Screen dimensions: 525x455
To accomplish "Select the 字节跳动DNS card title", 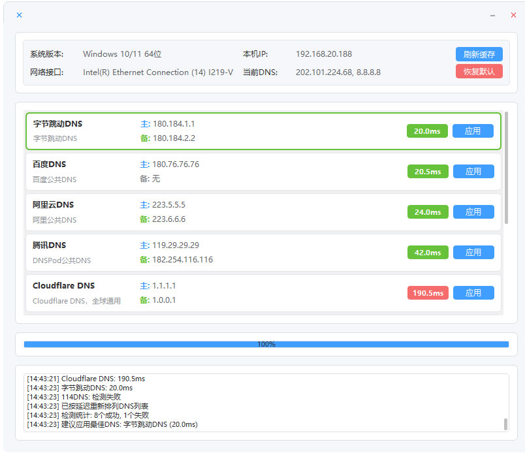I will [x=57, y=124].
